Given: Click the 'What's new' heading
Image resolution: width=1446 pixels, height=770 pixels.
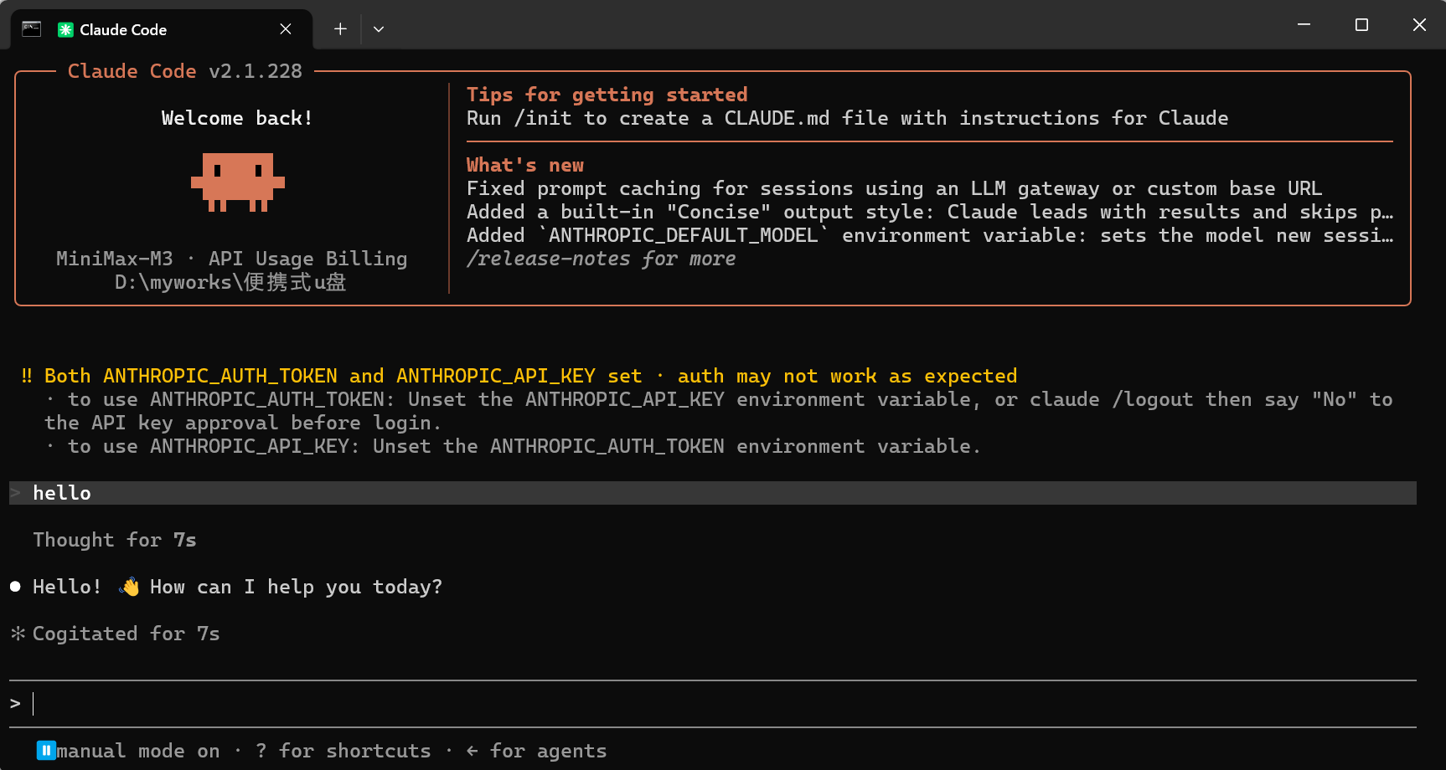Looking at the screenshot, I should [x=525, y=165].
